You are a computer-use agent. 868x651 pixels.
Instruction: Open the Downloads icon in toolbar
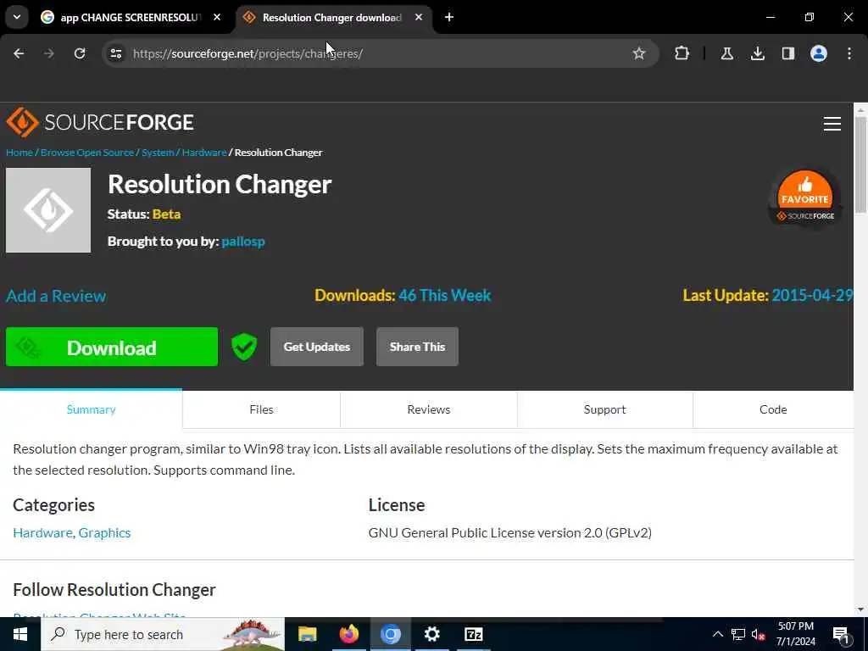point(757,53)
